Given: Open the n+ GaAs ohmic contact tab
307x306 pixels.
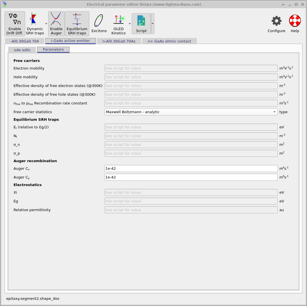Looking at the screenshot, I should 169,41.
